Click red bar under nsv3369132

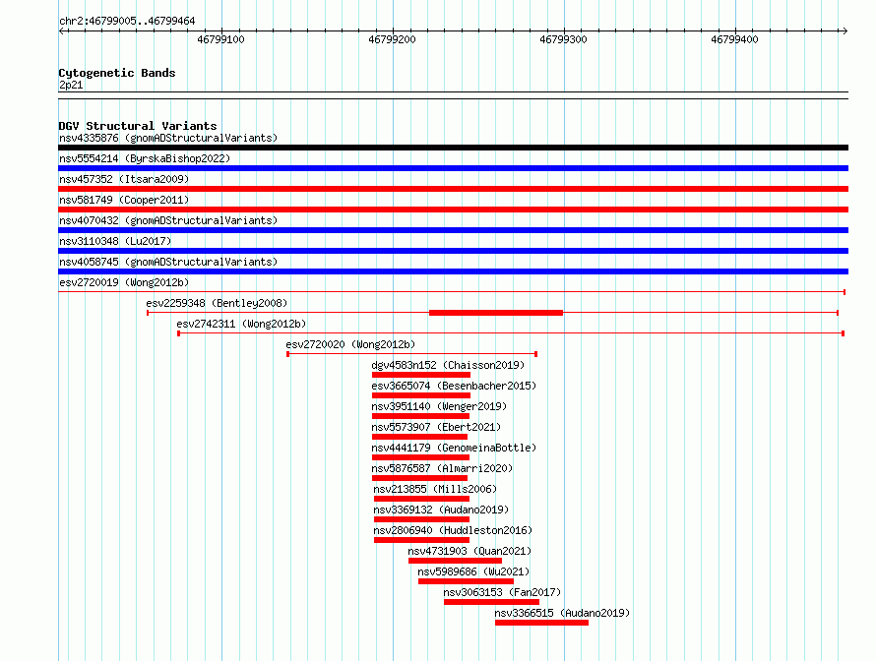422,519
